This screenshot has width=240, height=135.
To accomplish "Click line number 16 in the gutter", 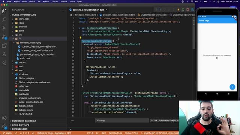I will click(x=73, y=67).
